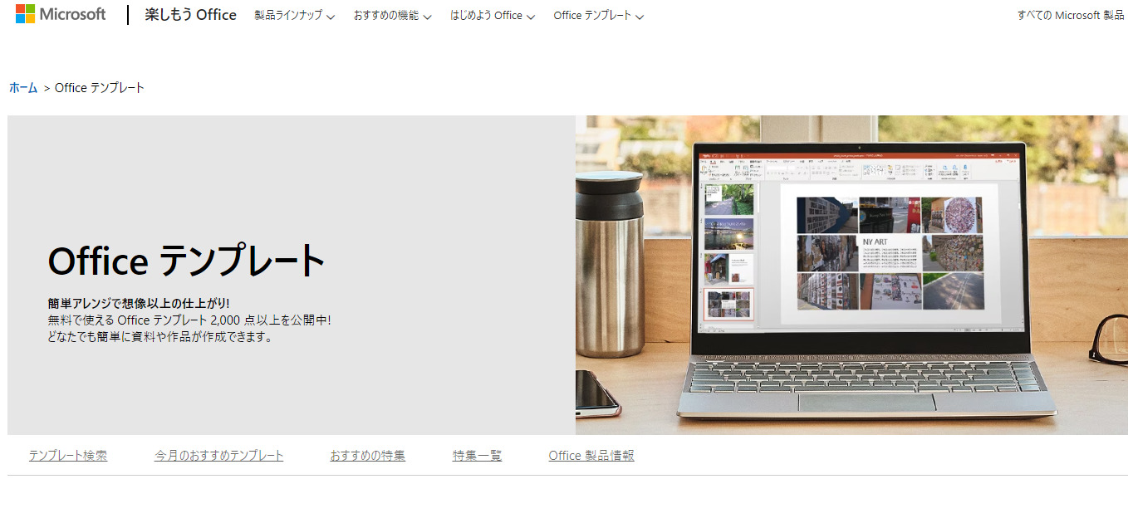Viewport: 1128px width, 518px height.
Task: Navigate to ホーム via the breadcrumb
Action: click(22, 86)
